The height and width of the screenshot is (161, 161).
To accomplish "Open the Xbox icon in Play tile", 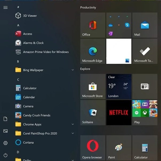I will coord(145,113).
